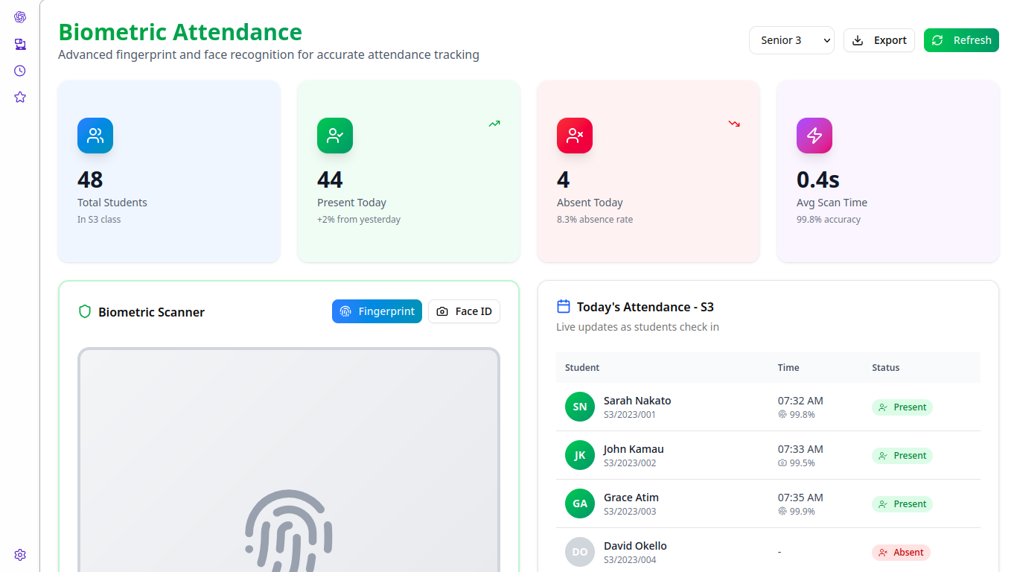1017x572 pixels.
Task: Click fingerprint icon next to 99.9% score
Action: click(x=782, y=511)
